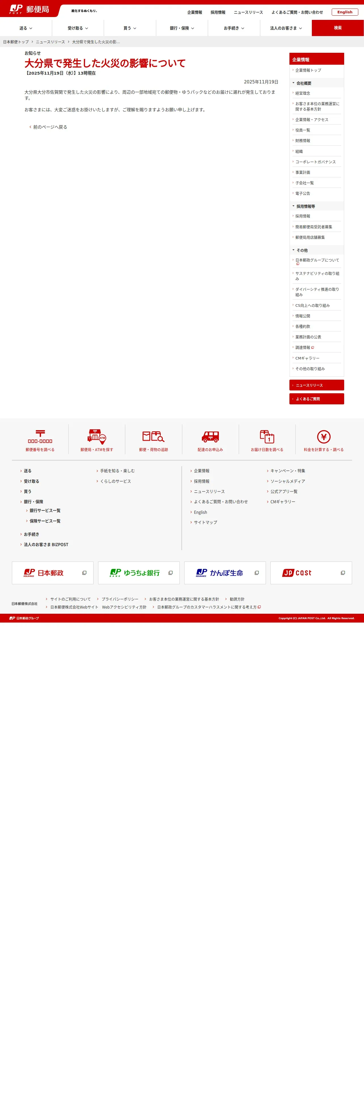Open 手紙を知る・楽しむ in the footer
Image resolution: width=364 pixels, height=1093 pixels.
coord(117,471)
